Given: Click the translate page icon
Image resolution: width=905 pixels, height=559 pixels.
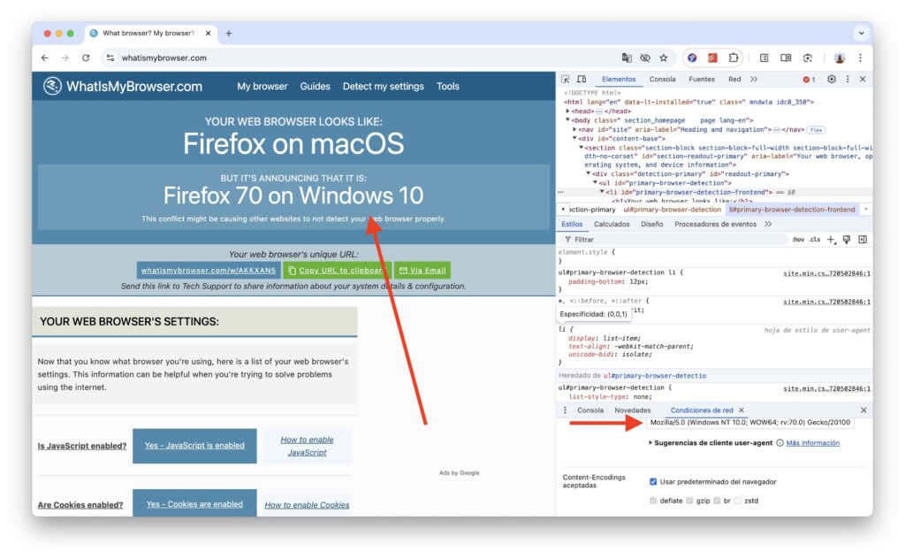Looking at the screenshot, I should click(627, 57).
